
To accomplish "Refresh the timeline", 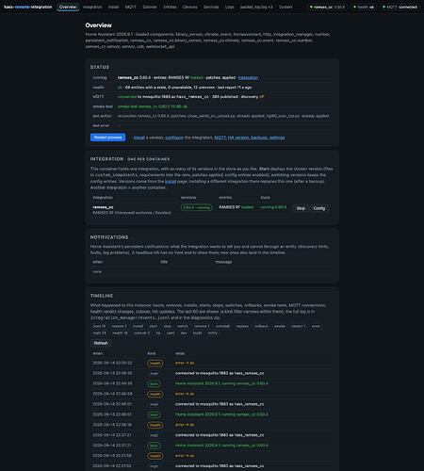I will pos(101,343).
